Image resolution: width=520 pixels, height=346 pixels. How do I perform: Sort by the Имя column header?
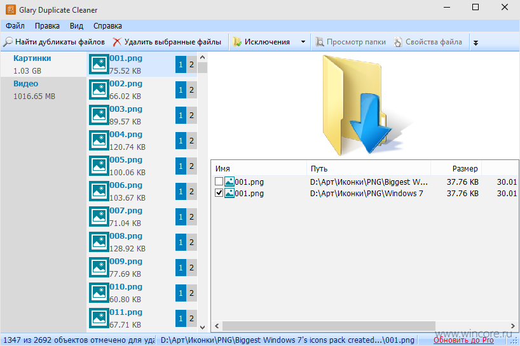point(259,168)
